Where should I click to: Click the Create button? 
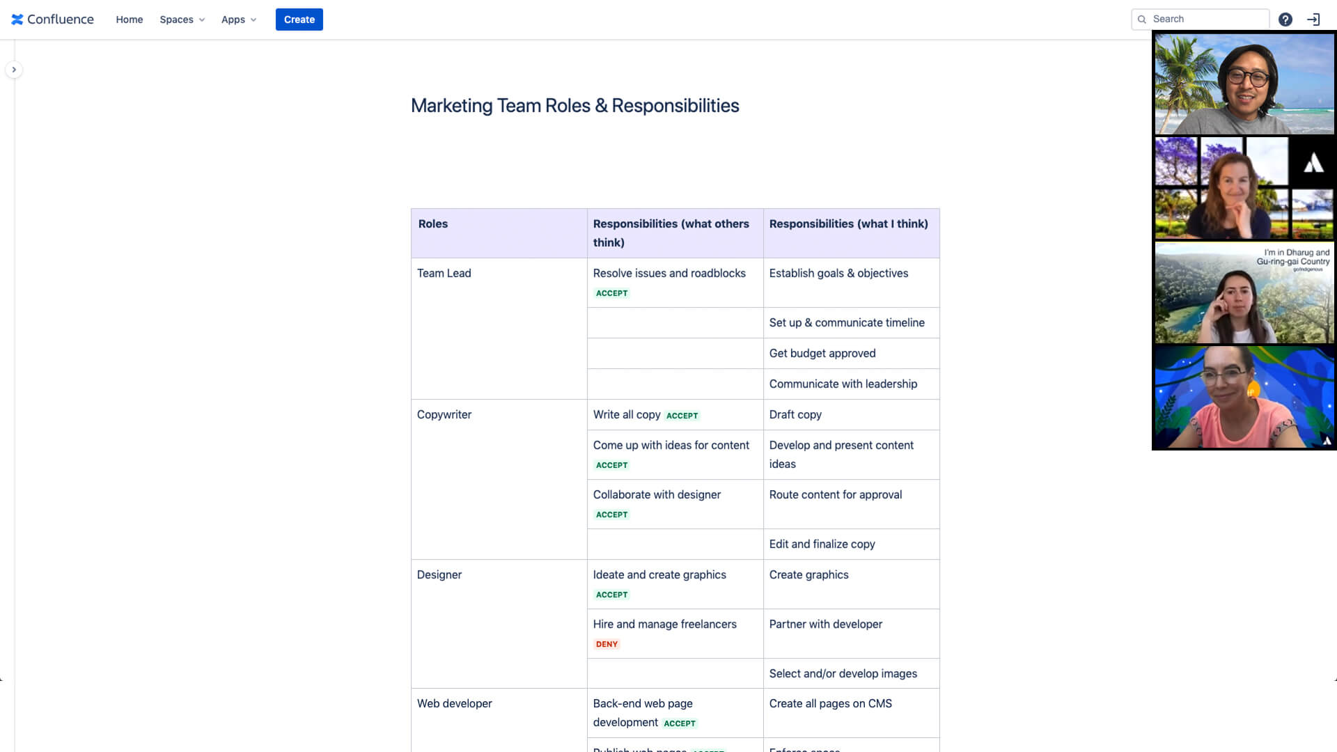(x=299, y=19)
